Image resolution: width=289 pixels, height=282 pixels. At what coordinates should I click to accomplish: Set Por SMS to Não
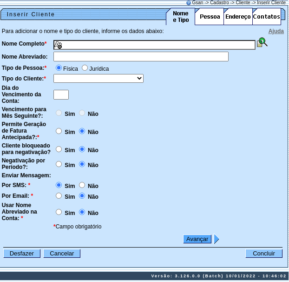click(x=82, y=185)
